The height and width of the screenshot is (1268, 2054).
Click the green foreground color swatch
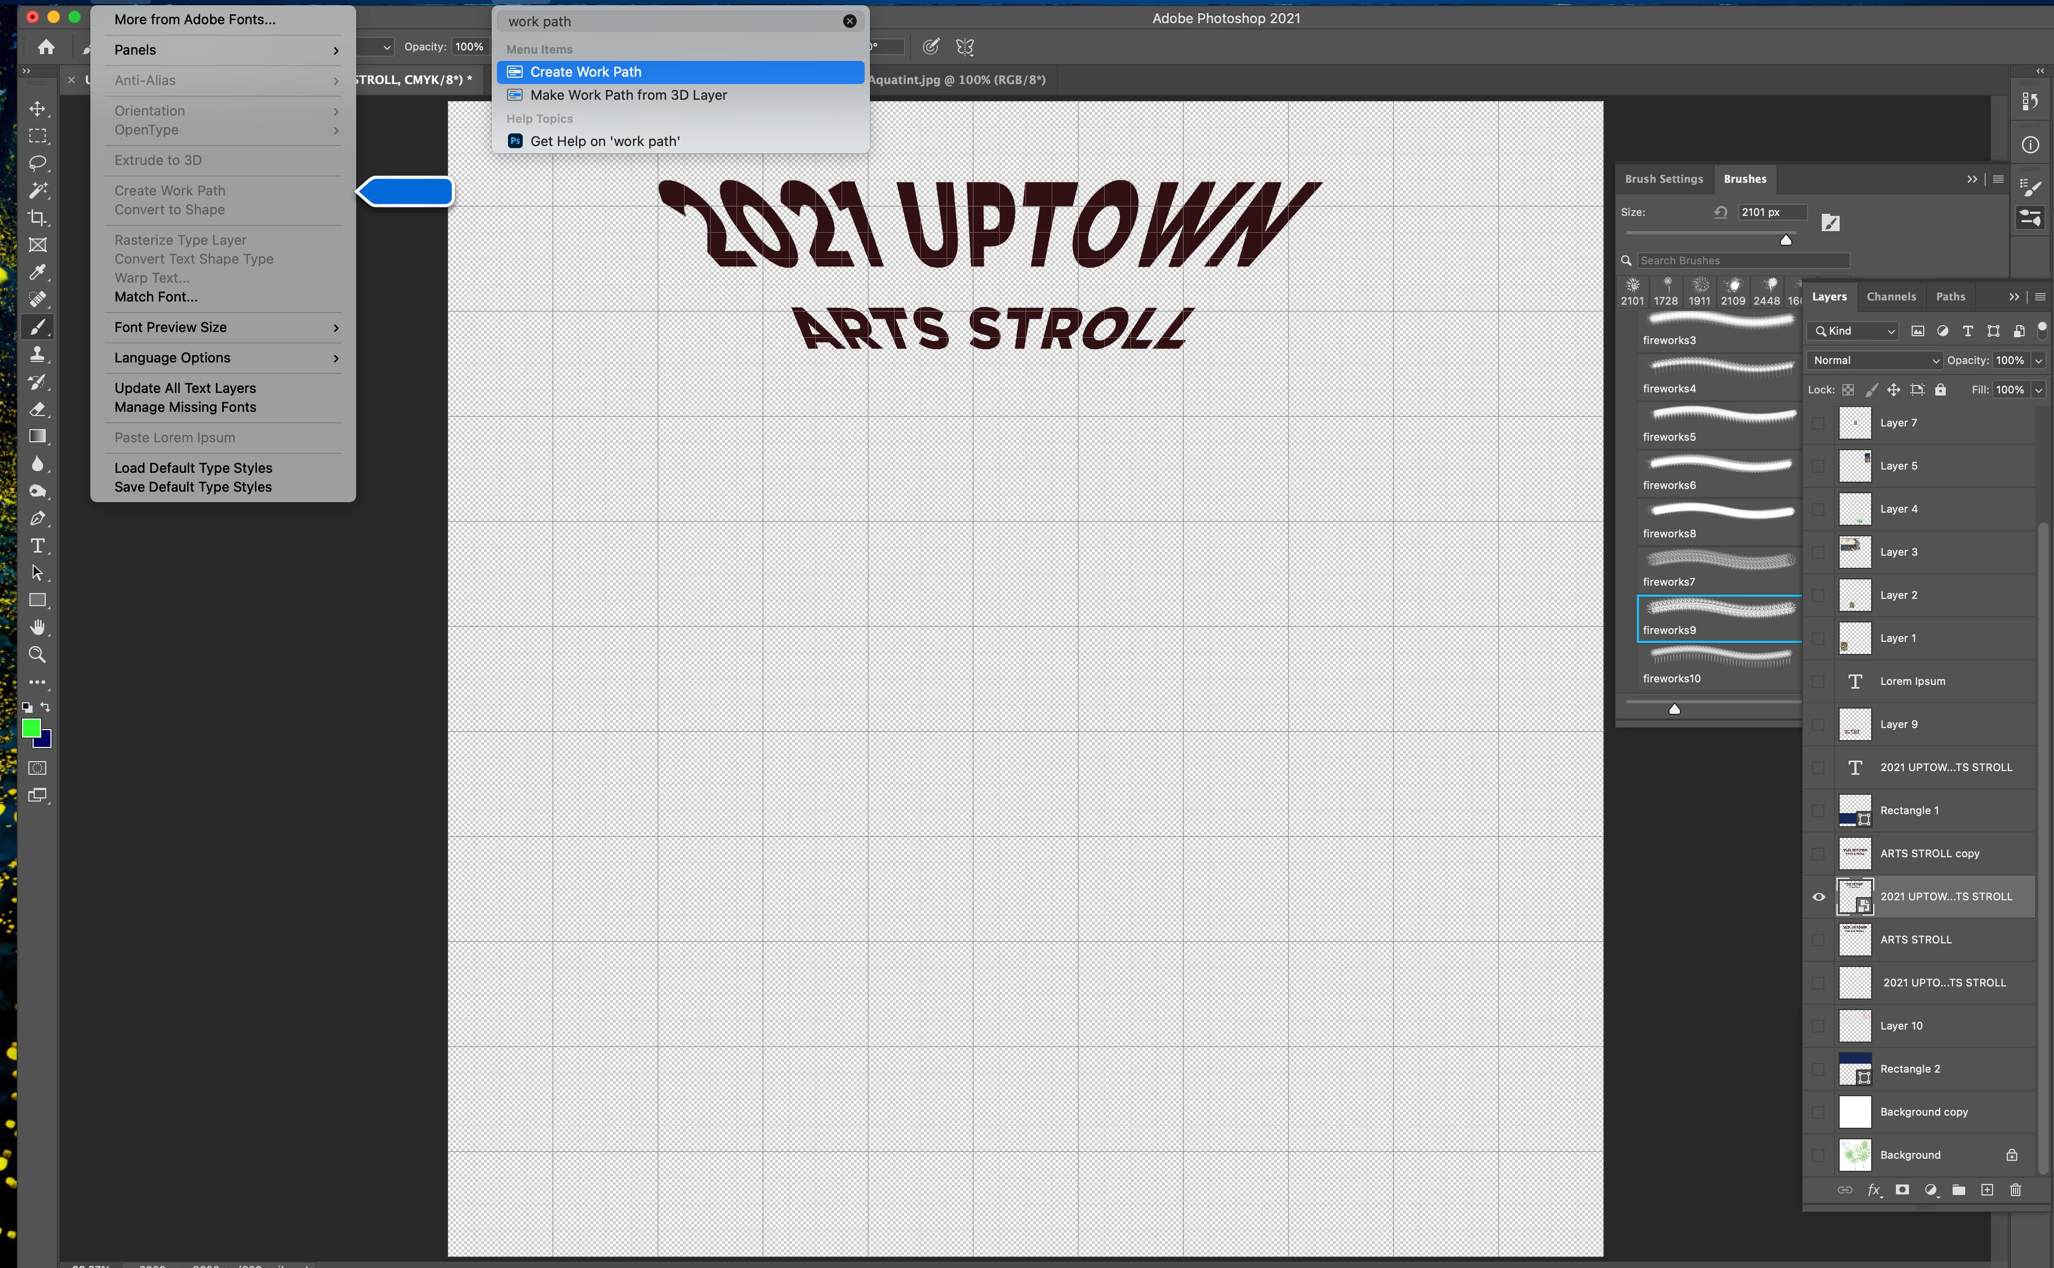(x=31, y=727)
